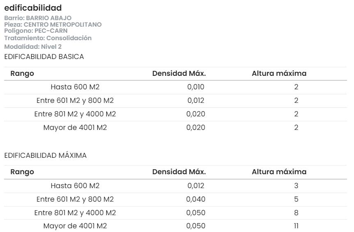Select the 0,010 density cell
The width and height of the screenshot is (354, 232).
click(x=196, y=87)
